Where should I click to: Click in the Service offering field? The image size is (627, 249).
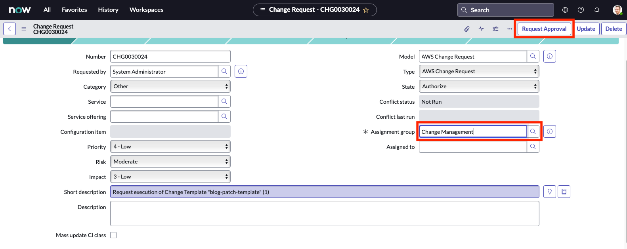(x=164, y=116)
